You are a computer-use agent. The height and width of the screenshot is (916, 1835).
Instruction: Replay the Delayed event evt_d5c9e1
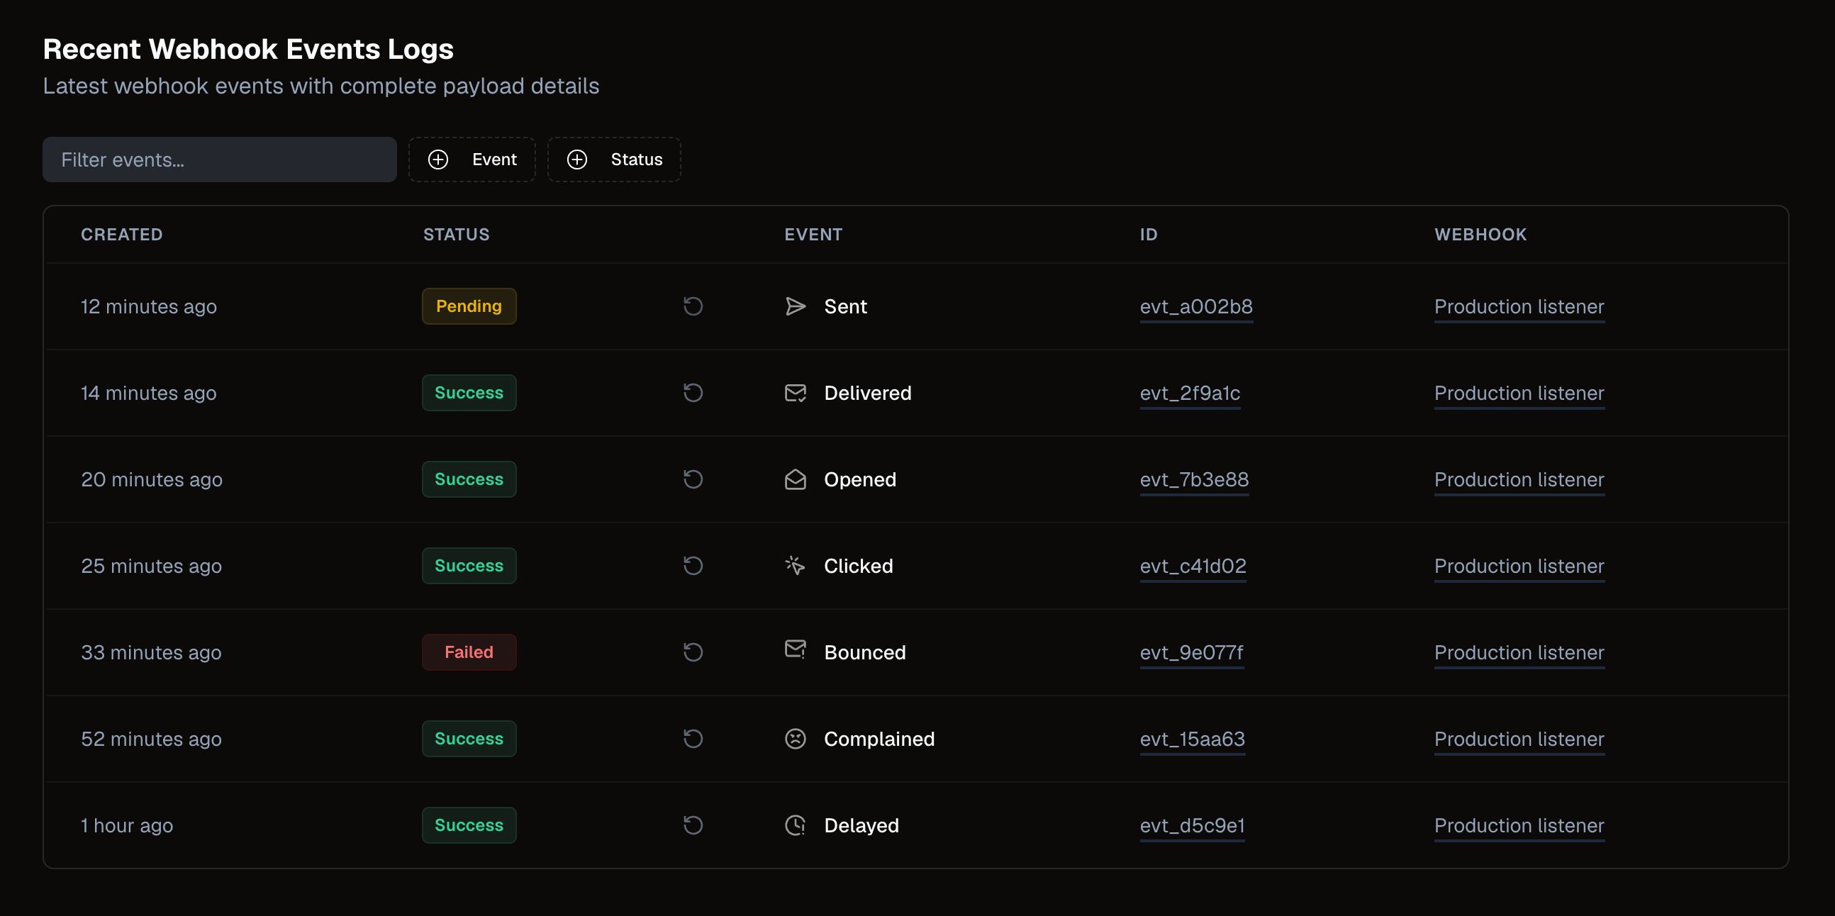tap(693, 825)
